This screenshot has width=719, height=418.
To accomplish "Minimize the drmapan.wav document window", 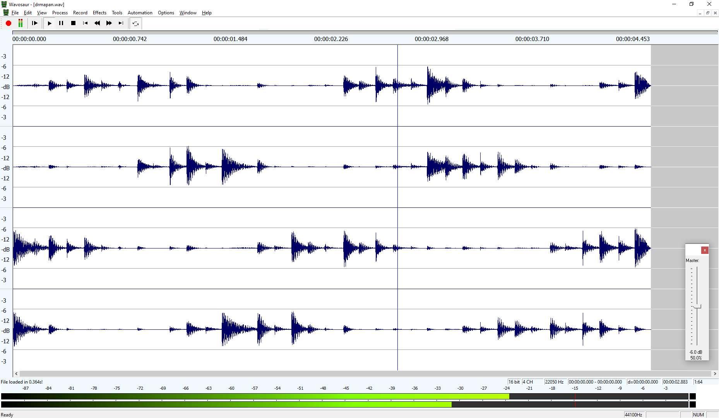I will 700,13.
